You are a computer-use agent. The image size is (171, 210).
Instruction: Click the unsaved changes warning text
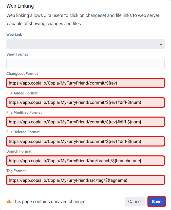click(49, 202)
